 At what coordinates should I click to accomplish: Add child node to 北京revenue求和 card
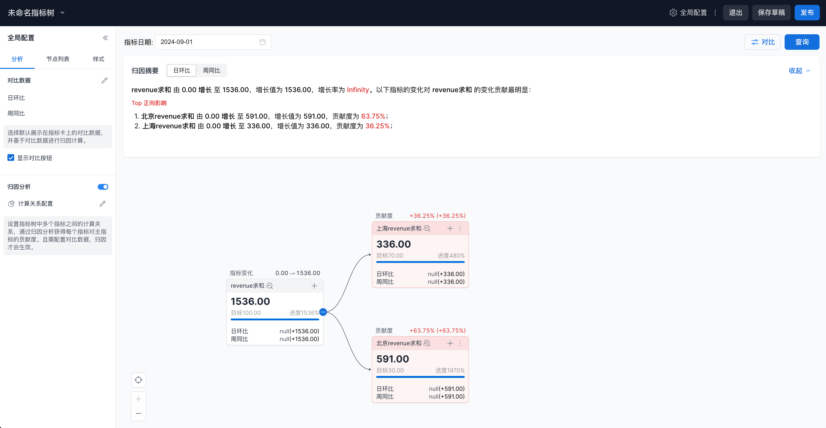pos(450,343)
